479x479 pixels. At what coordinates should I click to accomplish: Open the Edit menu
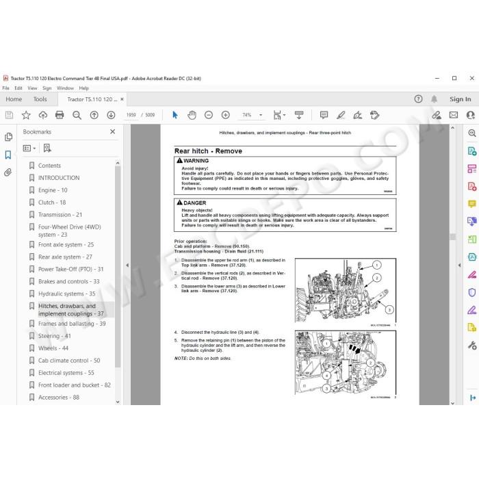(18, 88)
